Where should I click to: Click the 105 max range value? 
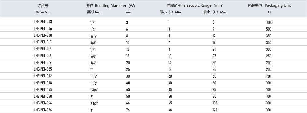coord(215,103)
